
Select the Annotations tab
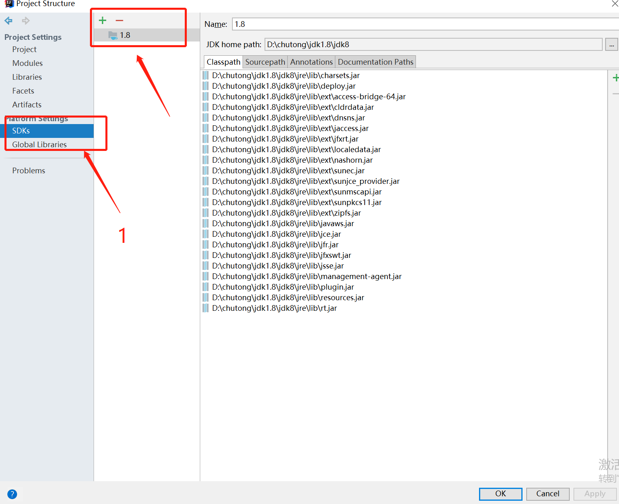[x=311, y=62]
